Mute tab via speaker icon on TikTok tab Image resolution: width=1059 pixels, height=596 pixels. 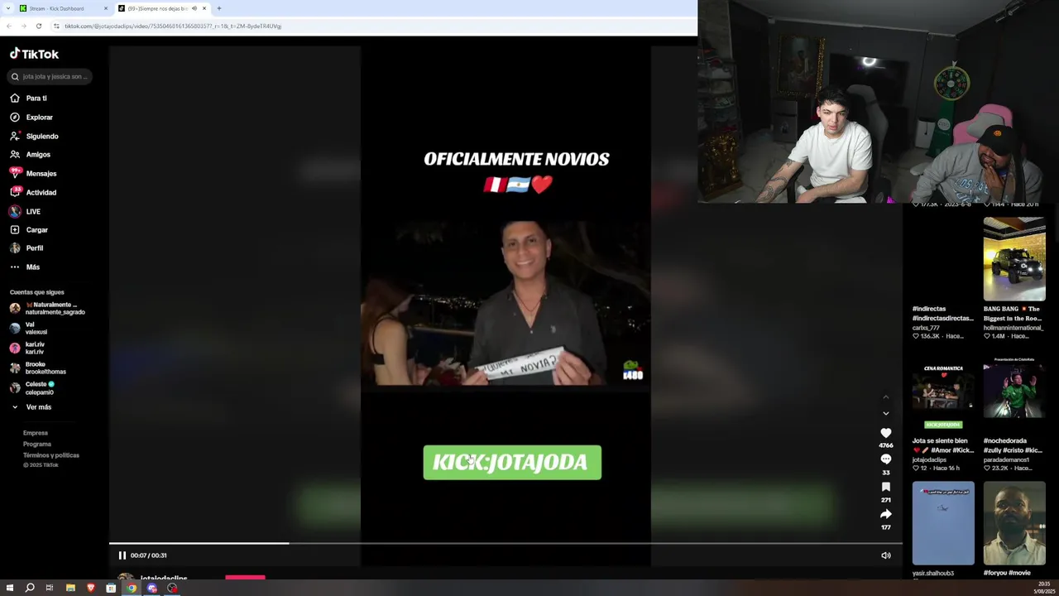tap(194, 8)
